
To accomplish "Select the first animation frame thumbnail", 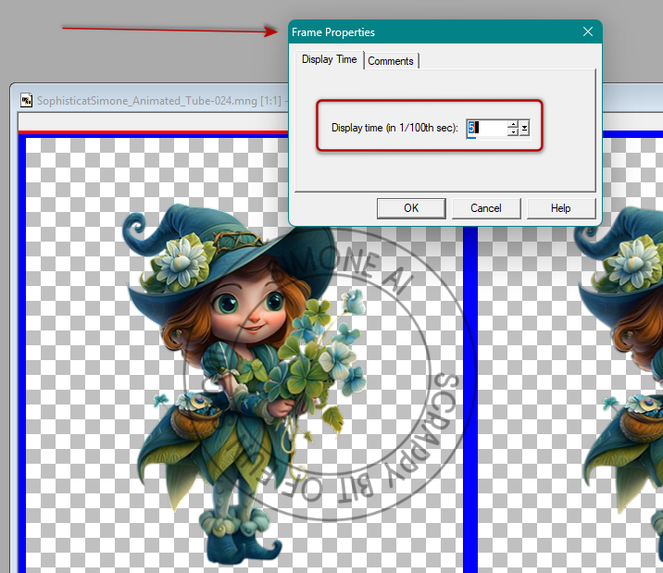I will coord(244,355).
